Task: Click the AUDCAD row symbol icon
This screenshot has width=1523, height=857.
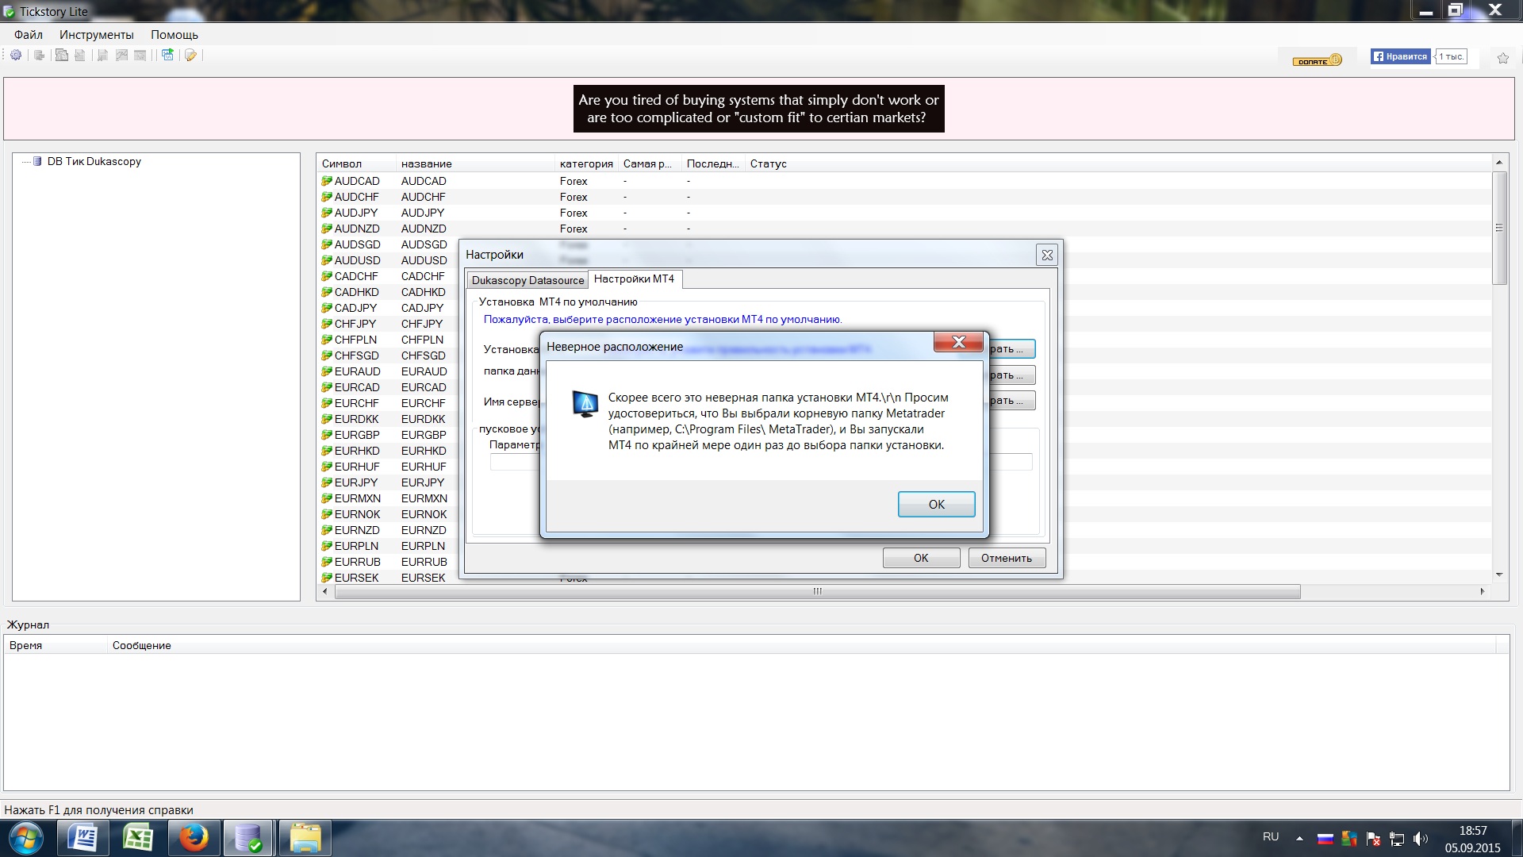Action: [327, 181]
